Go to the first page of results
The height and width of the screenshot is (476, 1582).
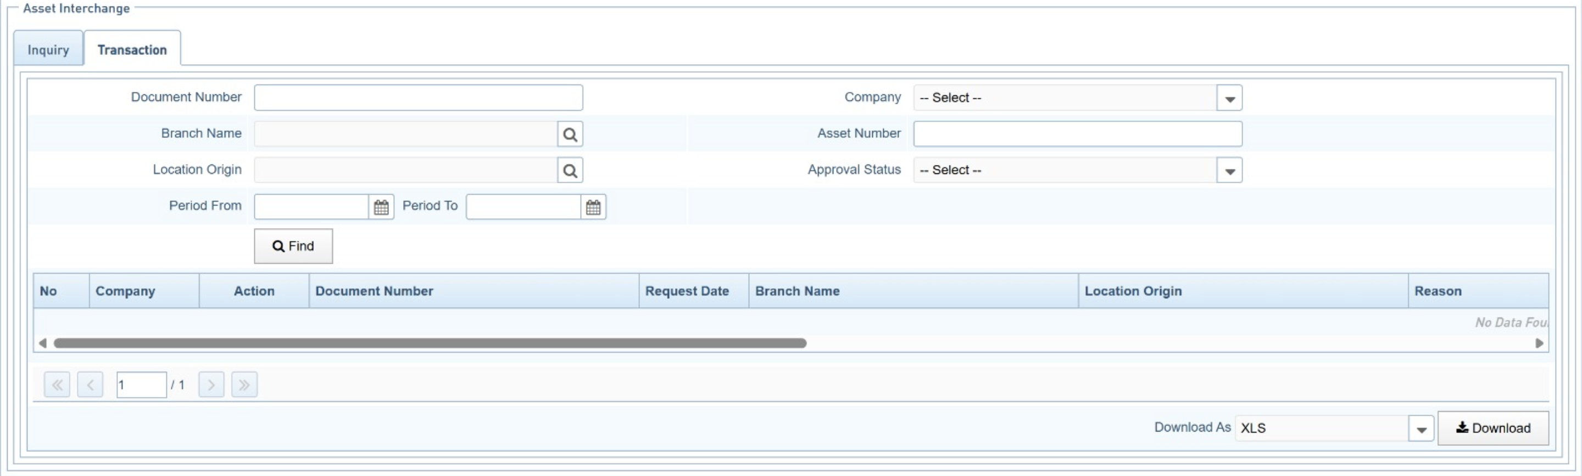(x=57, y=384)
